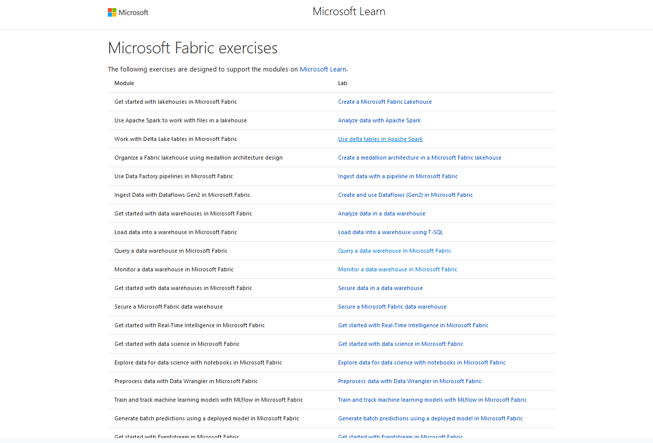Open Monitor a data warehouse lab link

click(398, 269)
